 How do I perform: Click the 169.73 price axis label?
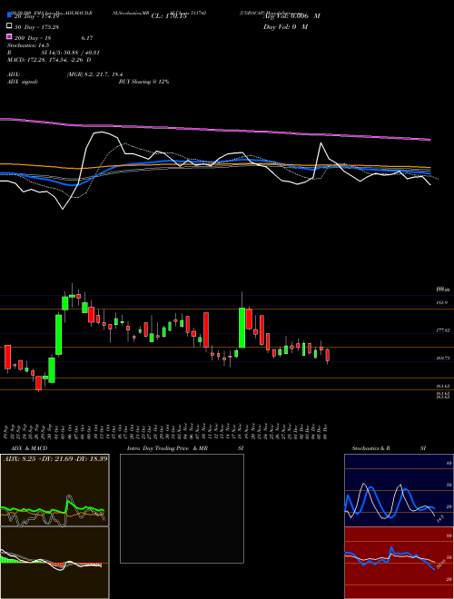pos(442,358)
